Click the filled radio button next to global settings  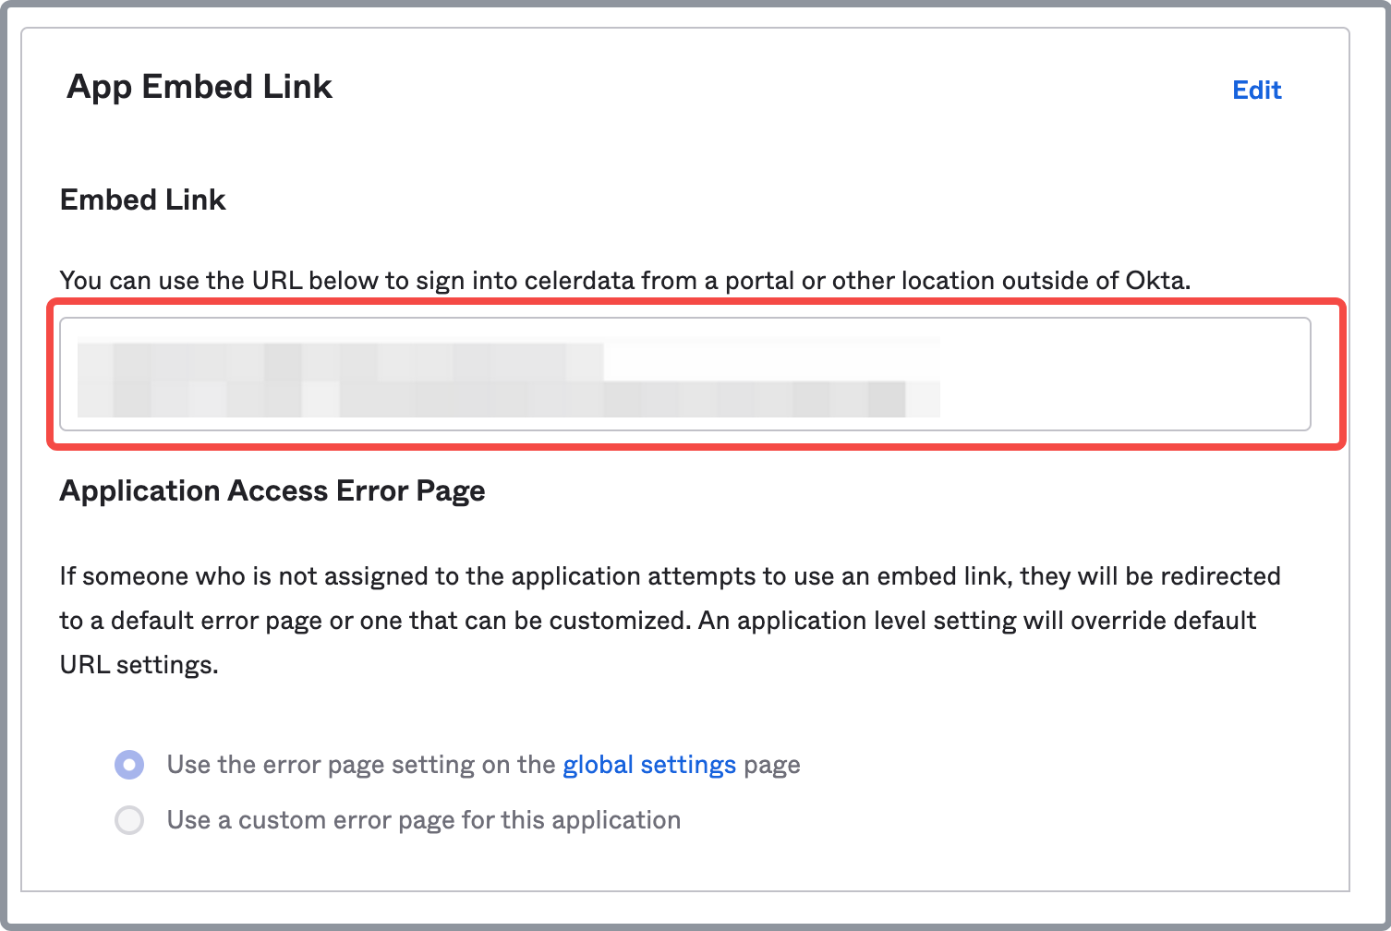click(x=129, y=765)
